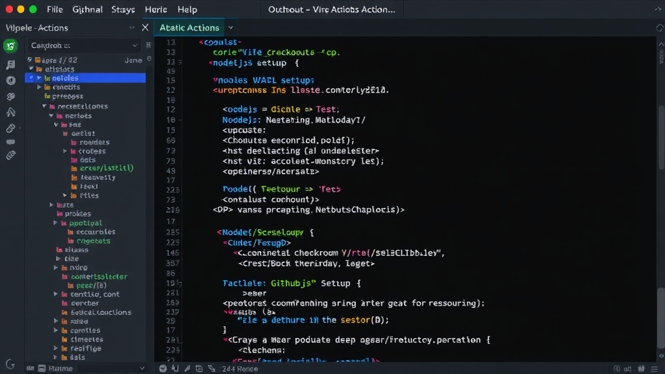Screen dimensions: 665x374
Task: Select the green erzer/tsstit() item
Action: click(107, 168)
